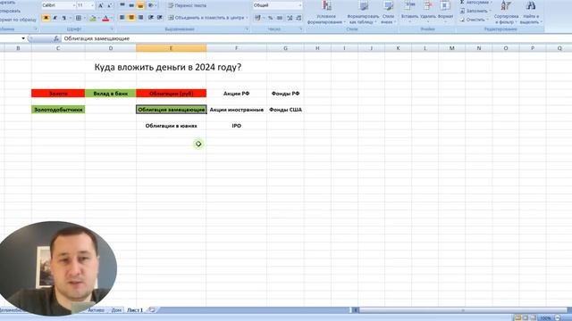Open Форматировать как таблицу gallery
Screen dimensions: 572x321
click(363, 12)
